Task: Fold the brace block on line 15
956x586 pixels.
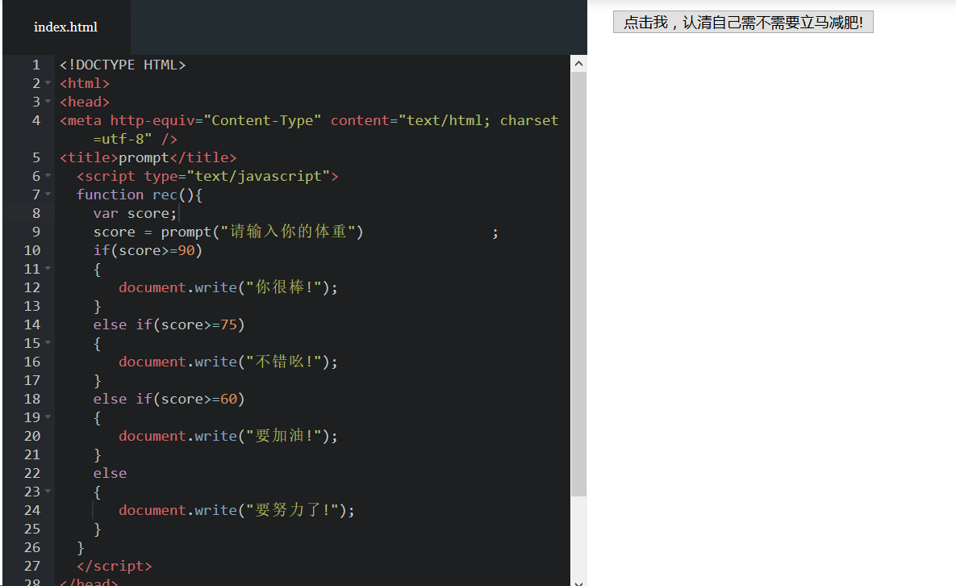Action: [48, 343]
